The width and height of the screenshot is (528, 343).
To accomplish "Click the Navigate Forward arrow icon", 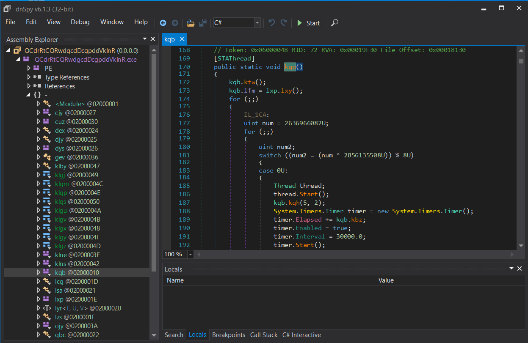I will coord(174,23).
